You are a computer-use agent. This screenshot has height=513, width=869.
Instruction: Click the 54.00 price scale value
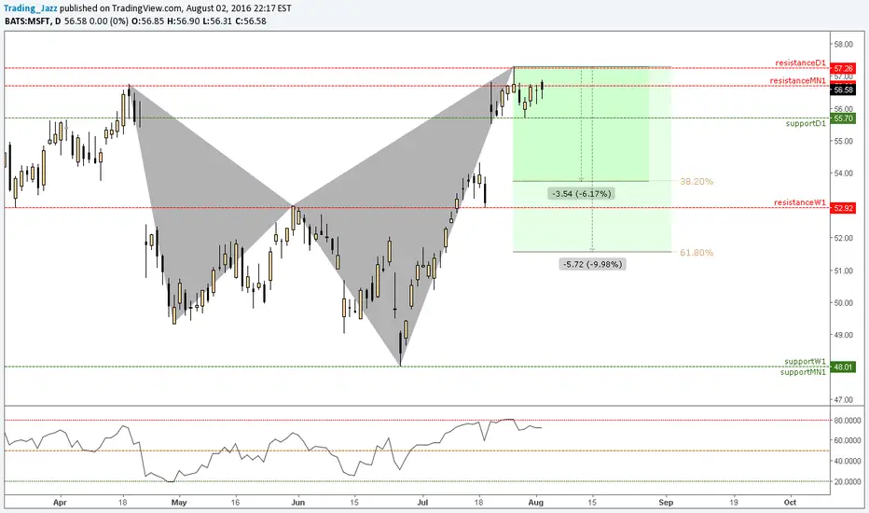click(843, 173)
